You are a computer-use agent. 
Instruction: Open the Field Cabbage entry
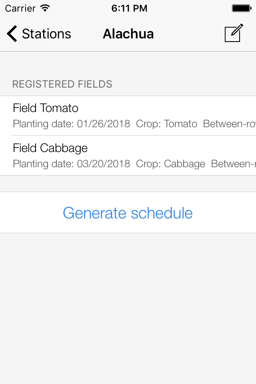tap(50, 148)
